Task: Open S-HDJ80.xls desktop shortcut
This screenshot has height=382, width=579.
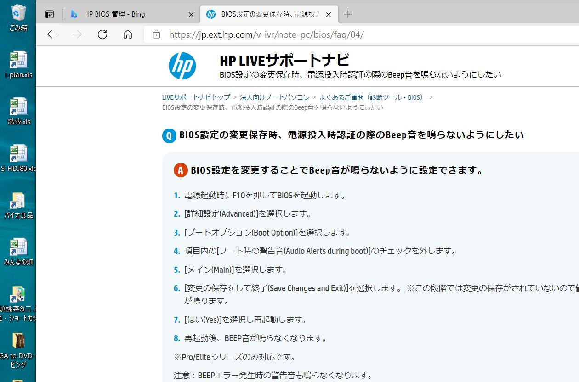Action: [x=18, y=158]
